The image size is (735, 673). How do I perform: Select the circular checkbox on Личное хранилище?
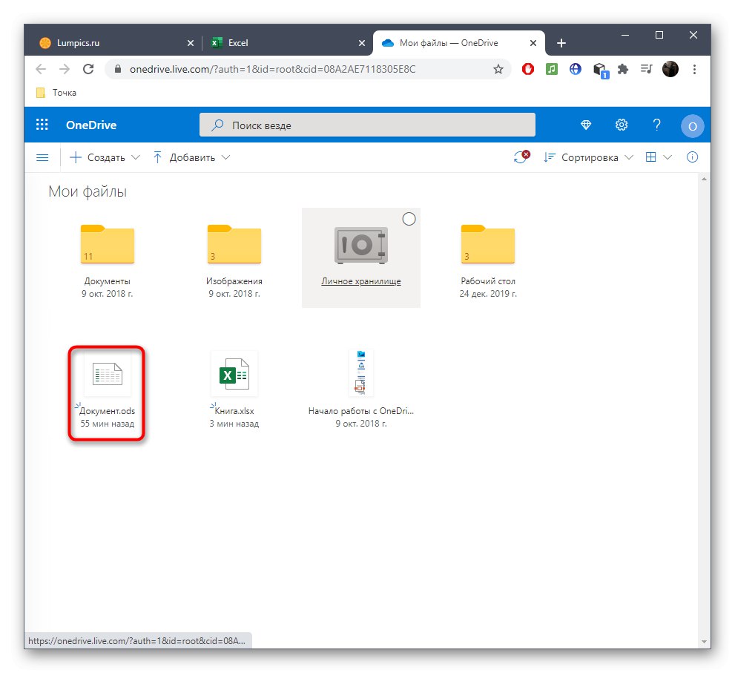point(409,219)
